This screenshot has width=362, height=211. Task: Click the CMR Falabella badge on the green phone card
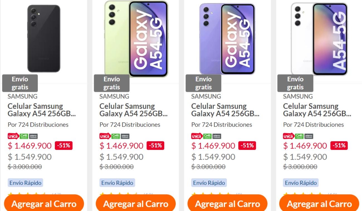coord(115,136)
